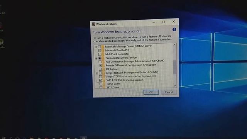This screenshot has height=139, width=247.
Task: Click the feature list scrollbar up arrow
Action: tap(174, 45)
